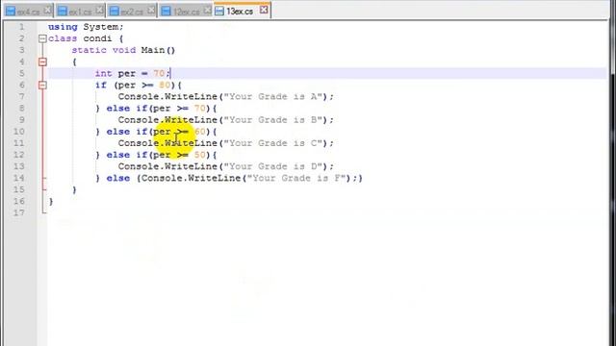
Task: Click 'using System;' on line 1
Action: 86,27
